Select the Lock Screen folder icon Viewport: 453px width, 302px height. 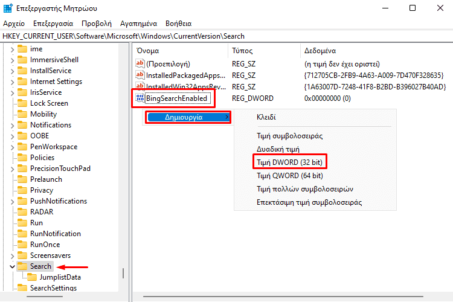pos(22,103)
